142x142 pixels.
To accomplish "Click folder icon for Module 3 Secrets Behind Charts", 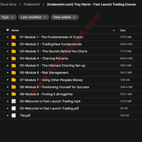I will pos(14,51).
